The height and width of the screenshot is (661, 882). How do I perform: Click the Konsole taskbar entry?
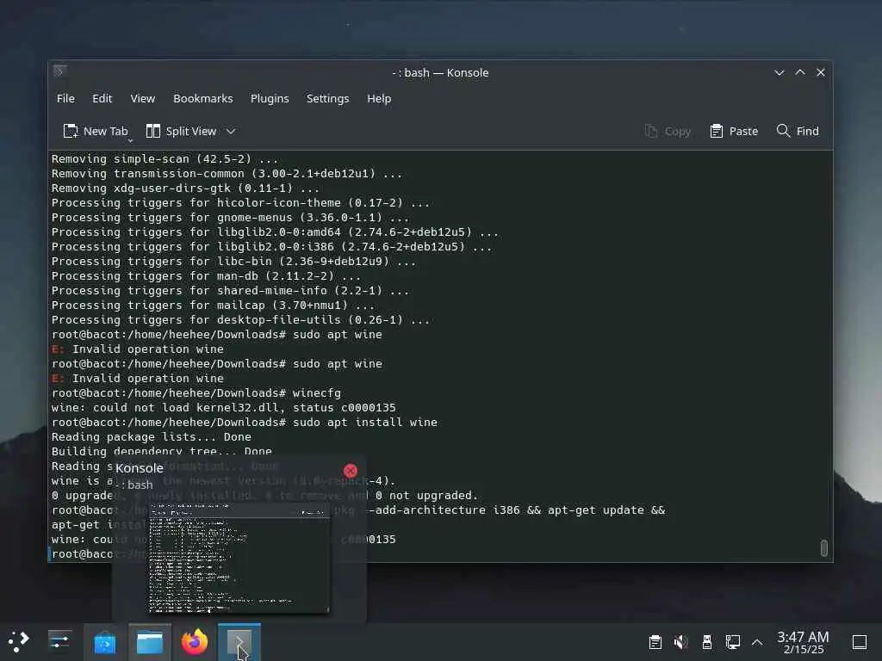coord(239,642)
